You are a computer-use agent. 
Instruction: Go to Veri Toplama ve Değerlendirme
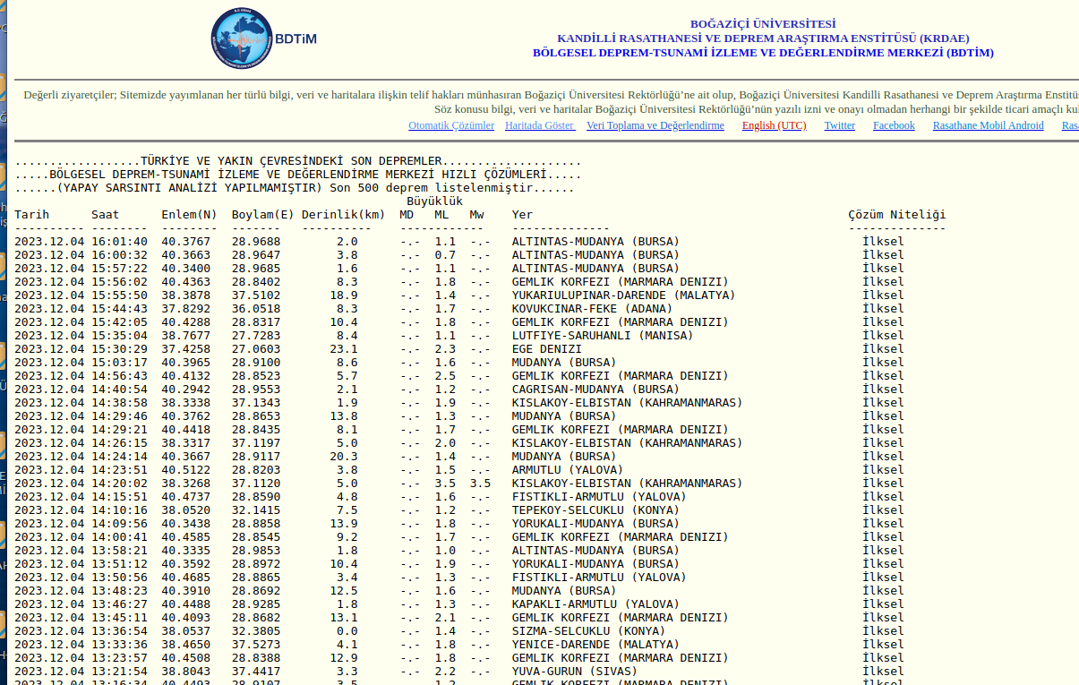coord(655,125)
